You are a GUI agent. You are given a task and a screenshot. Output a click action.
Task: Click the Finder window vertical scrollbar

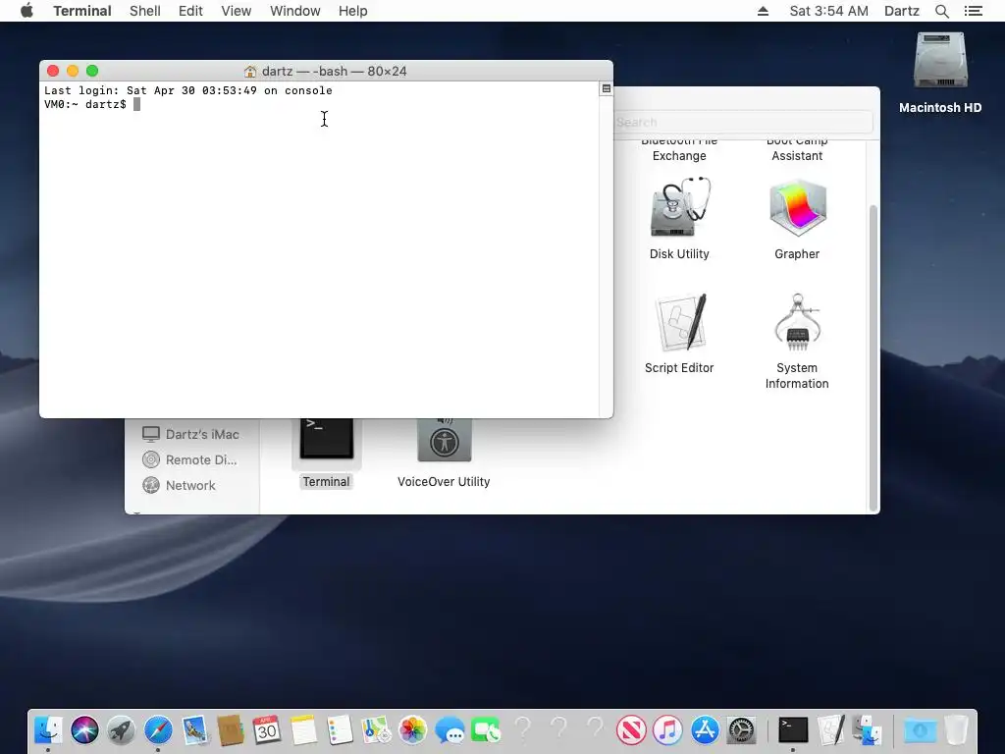pos(873,357)
